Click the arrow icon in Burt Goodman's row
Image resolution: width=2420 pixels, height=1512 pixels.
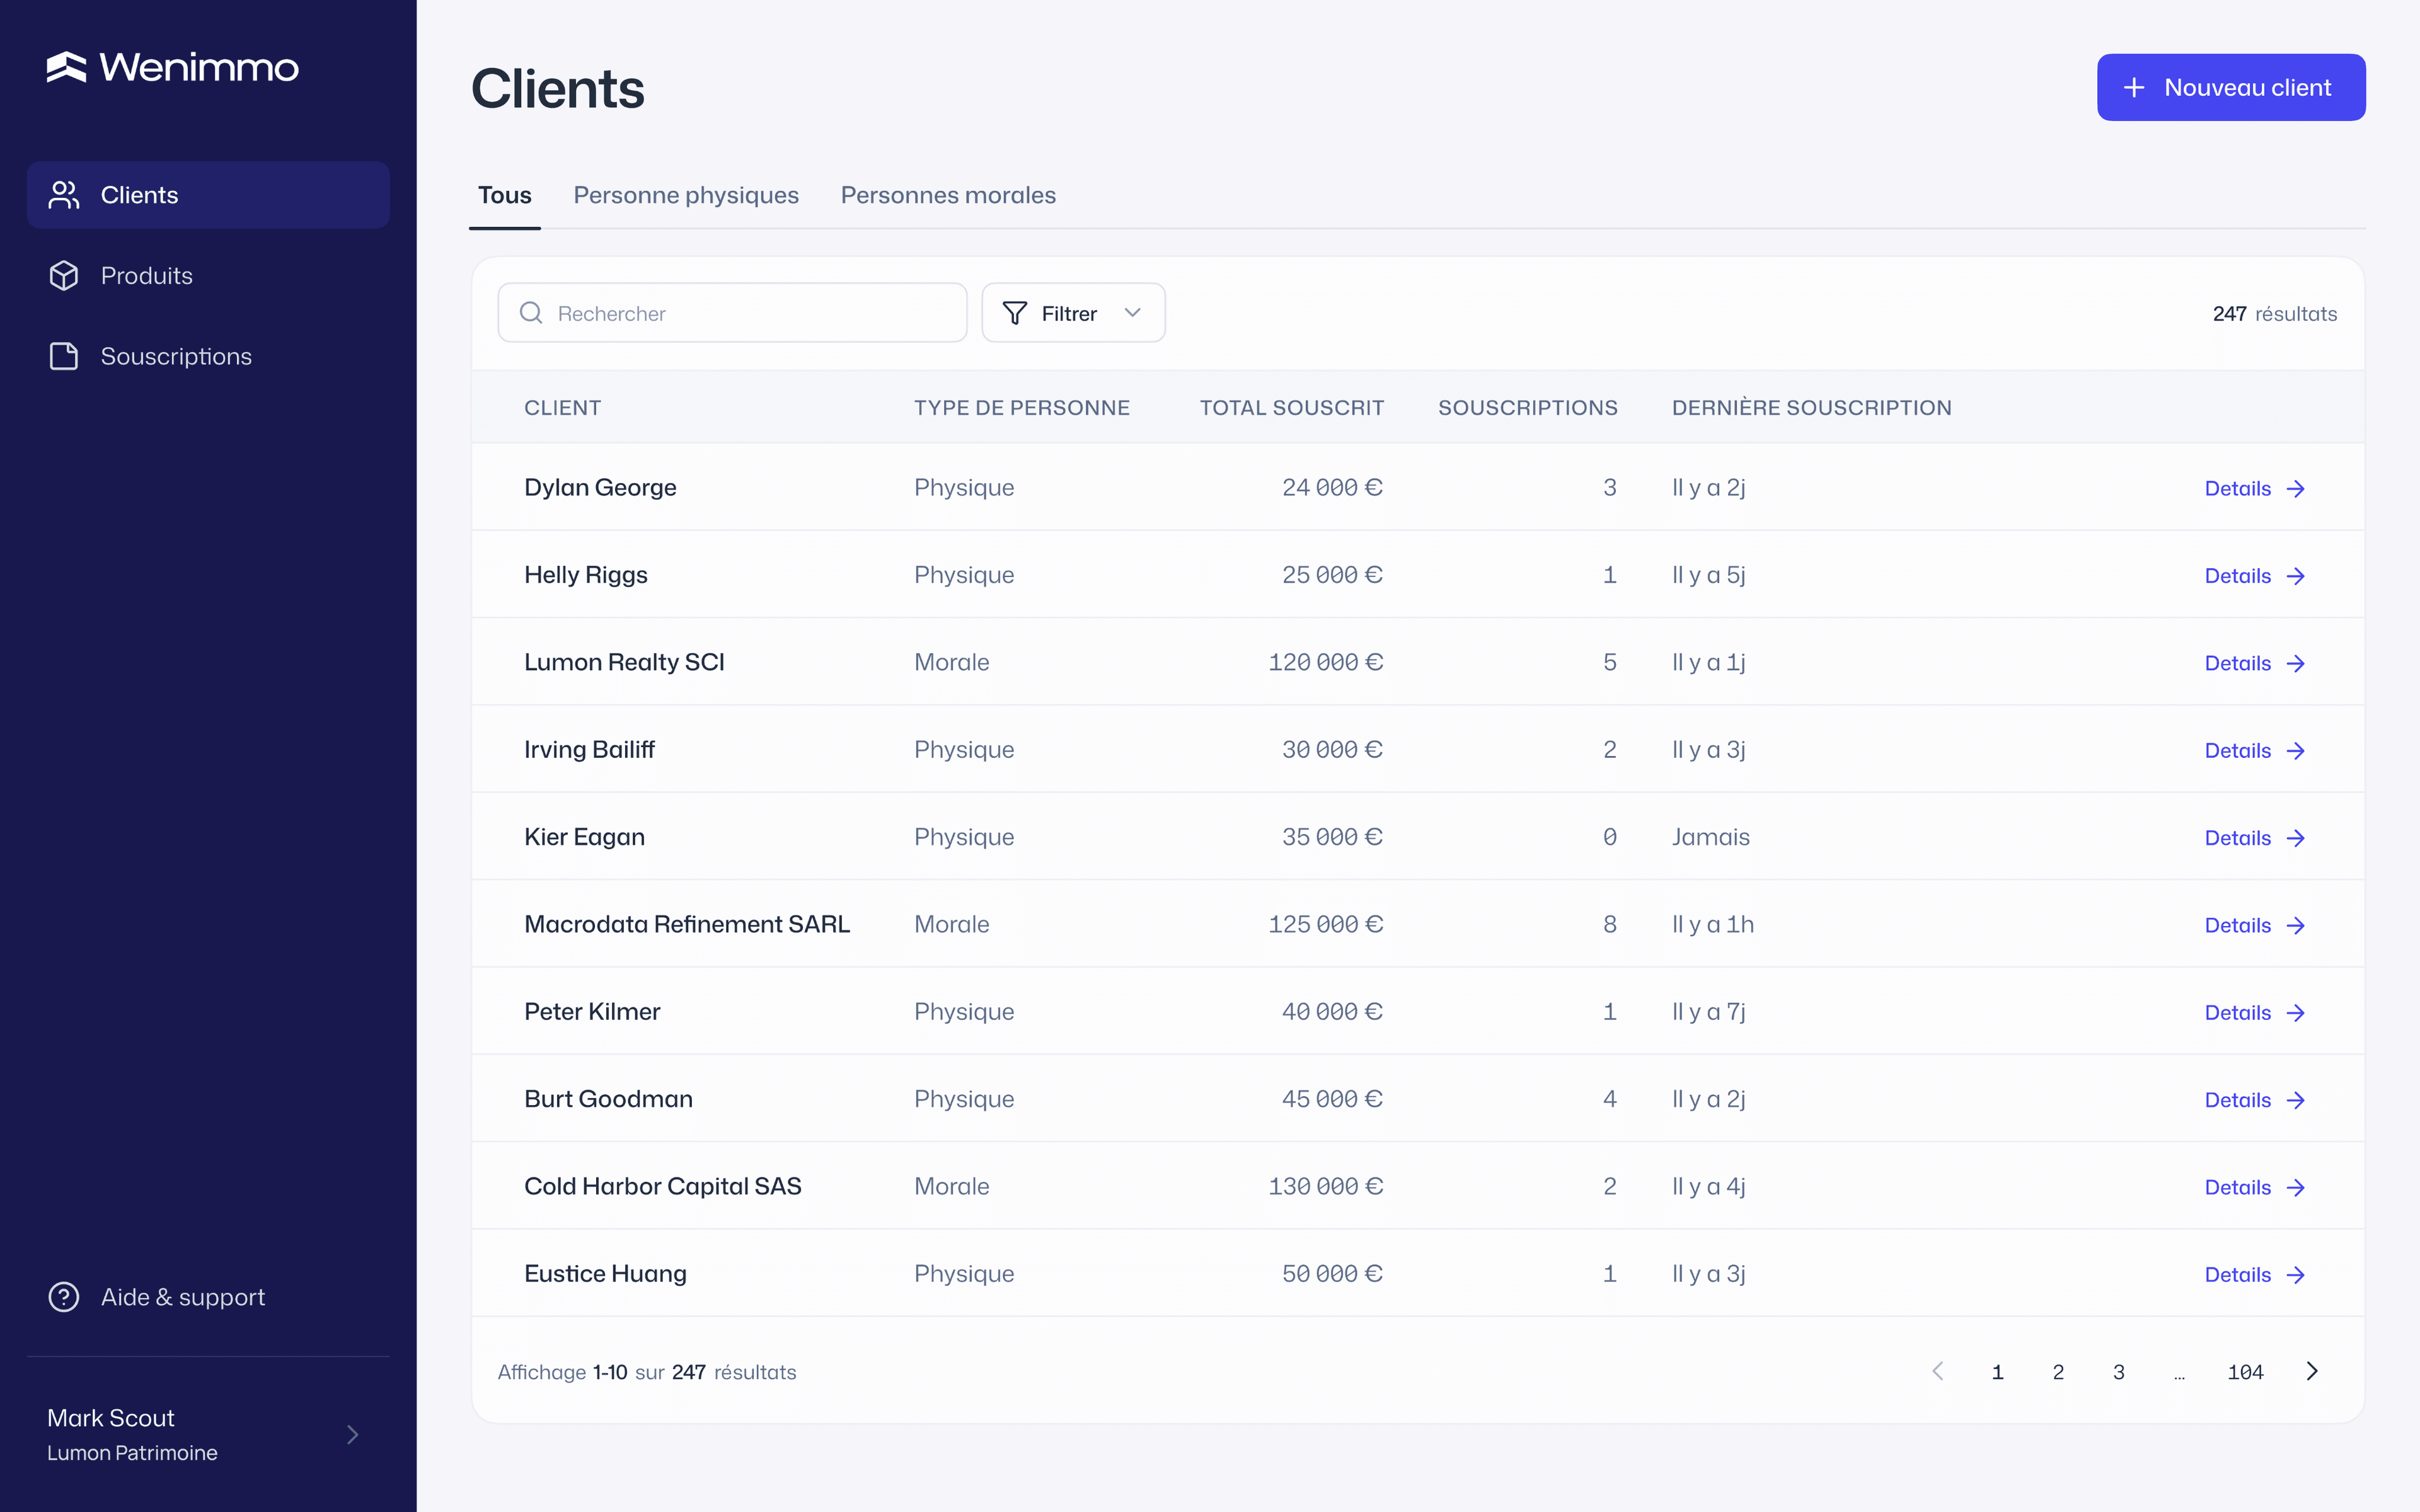[x=2296, y=1100]
